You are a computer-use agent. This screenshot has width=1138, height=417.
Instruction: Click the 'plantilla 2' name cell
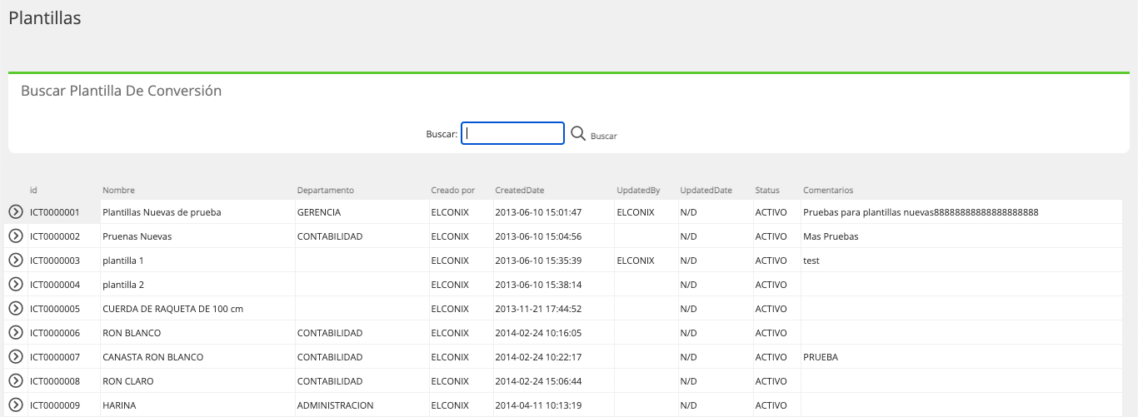(x=197, y=285)
